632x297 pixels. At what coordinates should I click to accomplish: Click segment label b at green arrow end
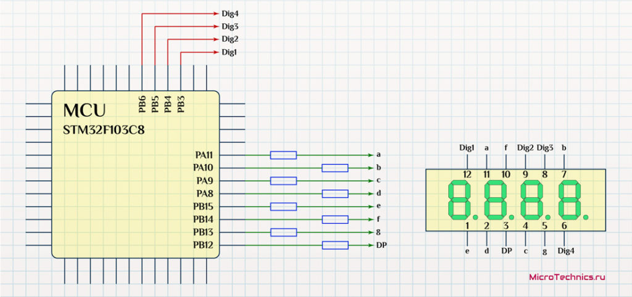pyautogui.click(x=378, y=168)
